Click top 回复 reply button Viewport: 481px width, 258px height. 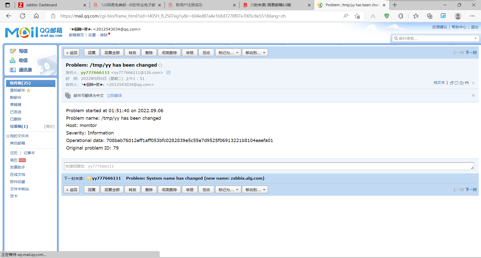92,53
